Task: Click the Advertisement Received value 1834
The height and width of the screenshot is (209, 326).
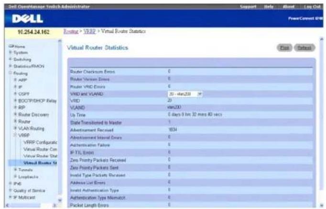Action: click(173, 130)
